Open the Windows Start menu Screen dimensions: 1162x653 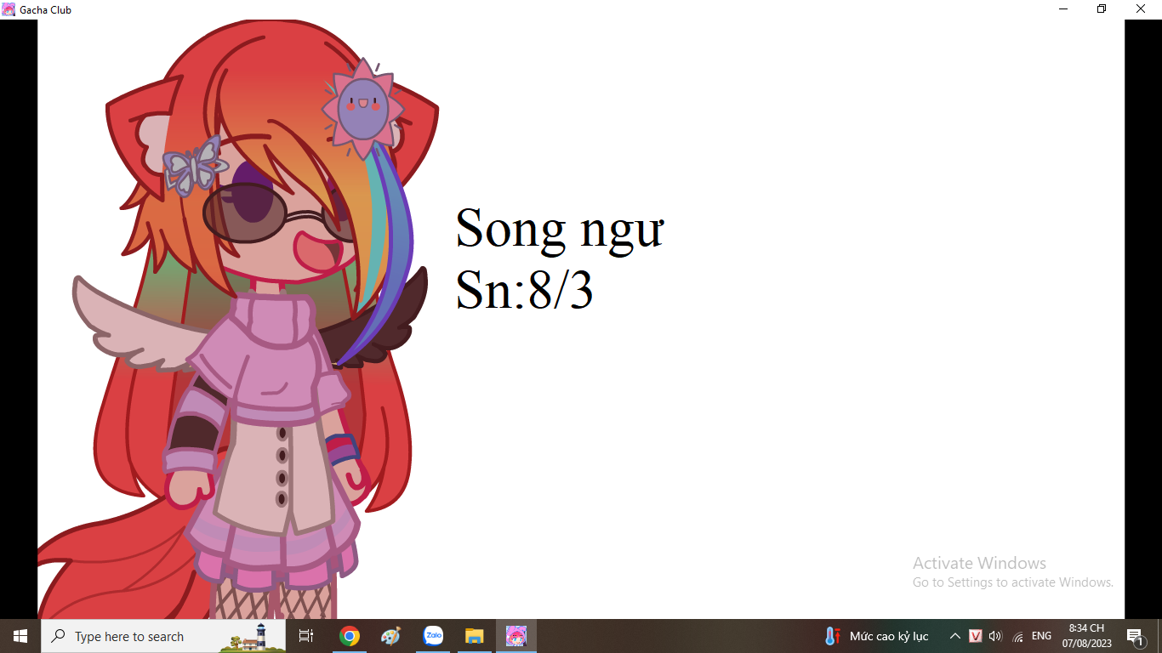(20, 636)
